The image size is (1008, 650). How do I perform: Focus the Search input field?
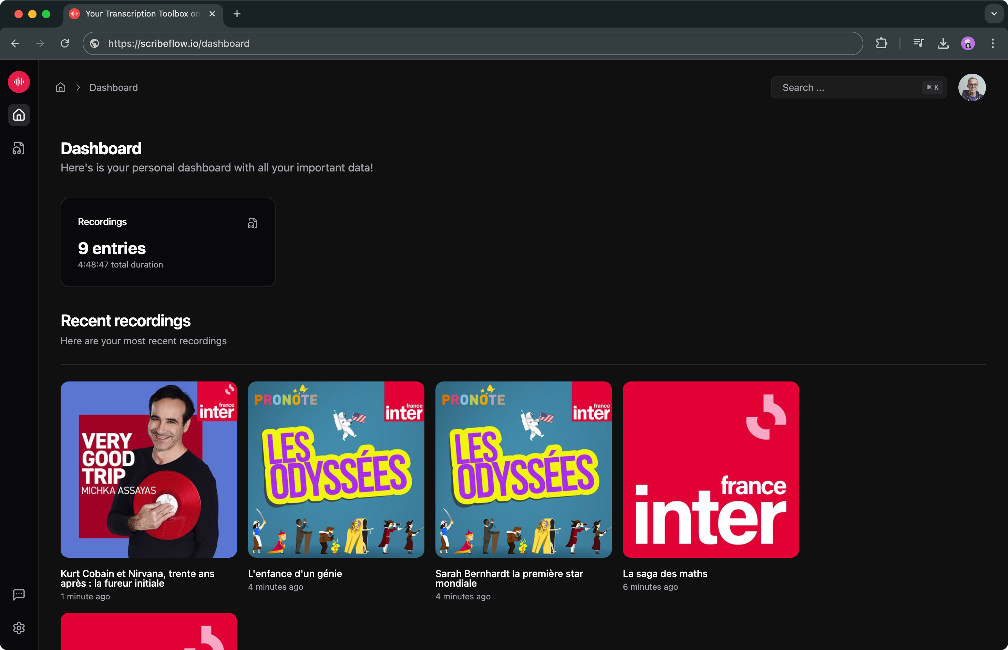[858, 87]
